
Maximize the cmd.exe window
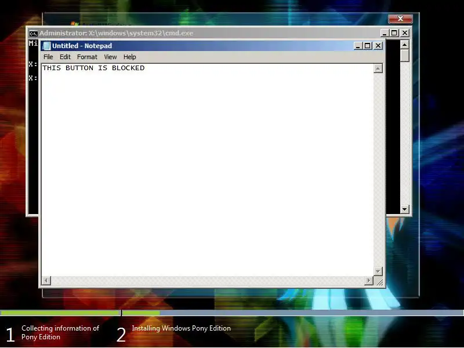[x=394, y=33]
